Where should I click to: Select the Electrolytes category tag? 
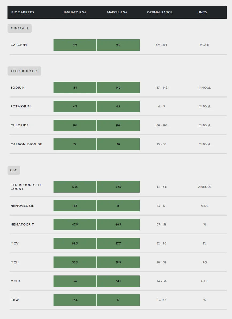[x=24, y=71]
